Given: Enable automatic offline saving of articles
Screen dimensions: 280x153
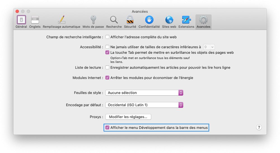Looking at the screenshot, I should pos(107,68).
